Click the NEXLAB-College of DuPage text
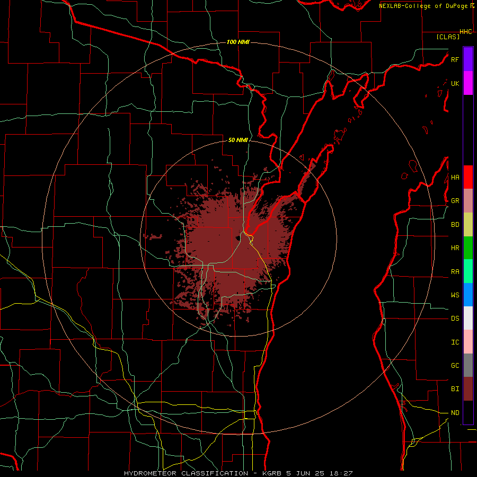This screenshot has height=477, width=477. click(424, 6)
